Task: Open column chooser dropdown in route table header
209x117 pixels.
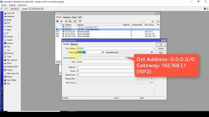Action: [x=158, y=25]
